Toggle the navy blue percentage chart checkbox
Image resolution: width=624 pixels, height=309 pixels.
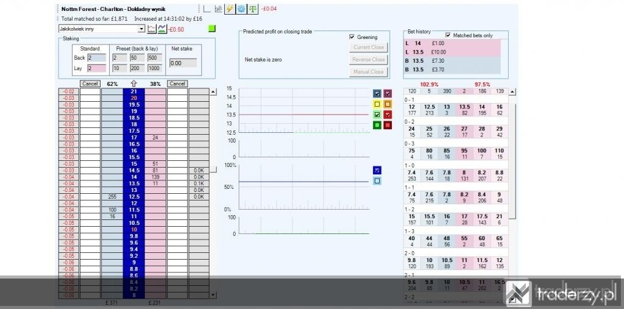377,171
